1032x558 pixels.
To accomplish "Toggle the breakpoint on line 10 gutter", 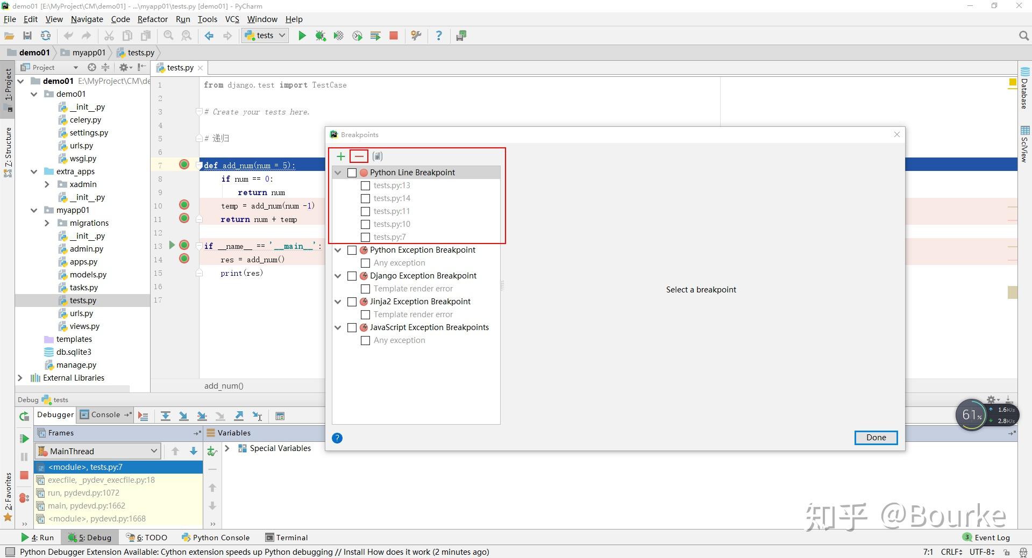I will pos(184,205).
